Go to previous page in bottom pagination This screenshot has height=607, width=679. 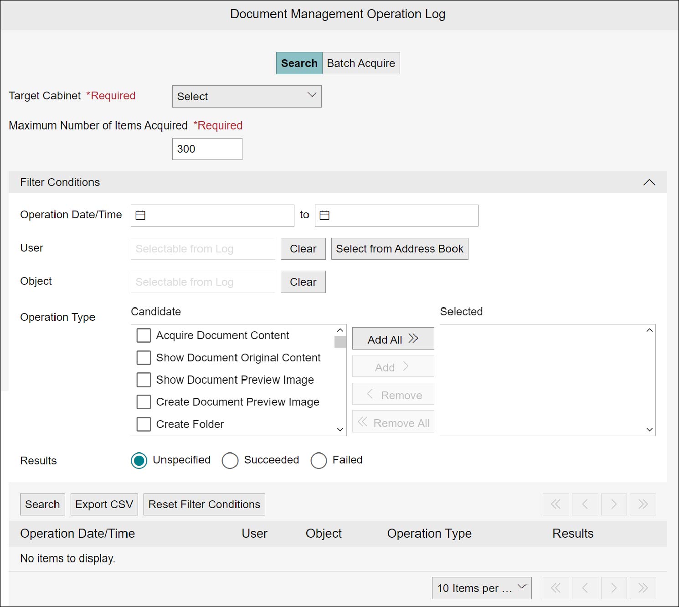pyautogui.click(x=585, y=588)
